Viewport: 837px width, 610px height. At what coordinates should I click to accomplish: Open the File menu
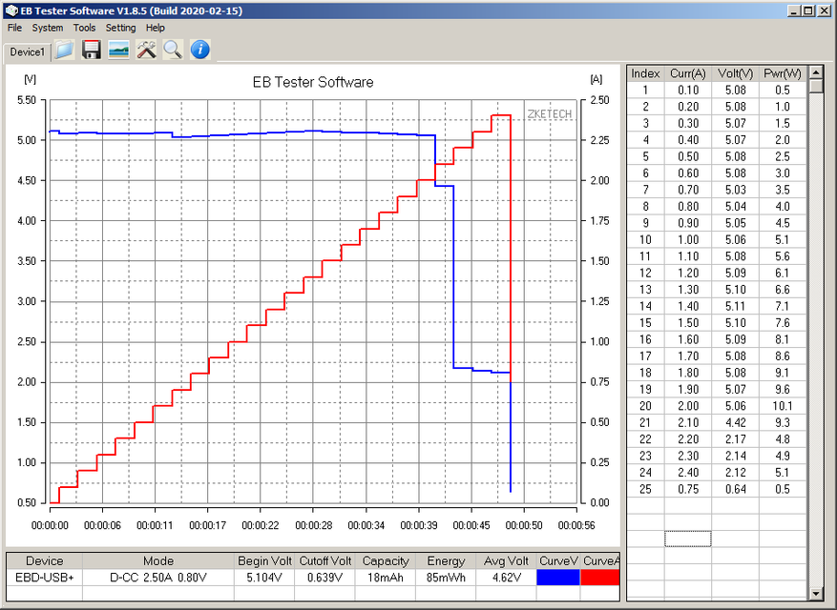14,28
